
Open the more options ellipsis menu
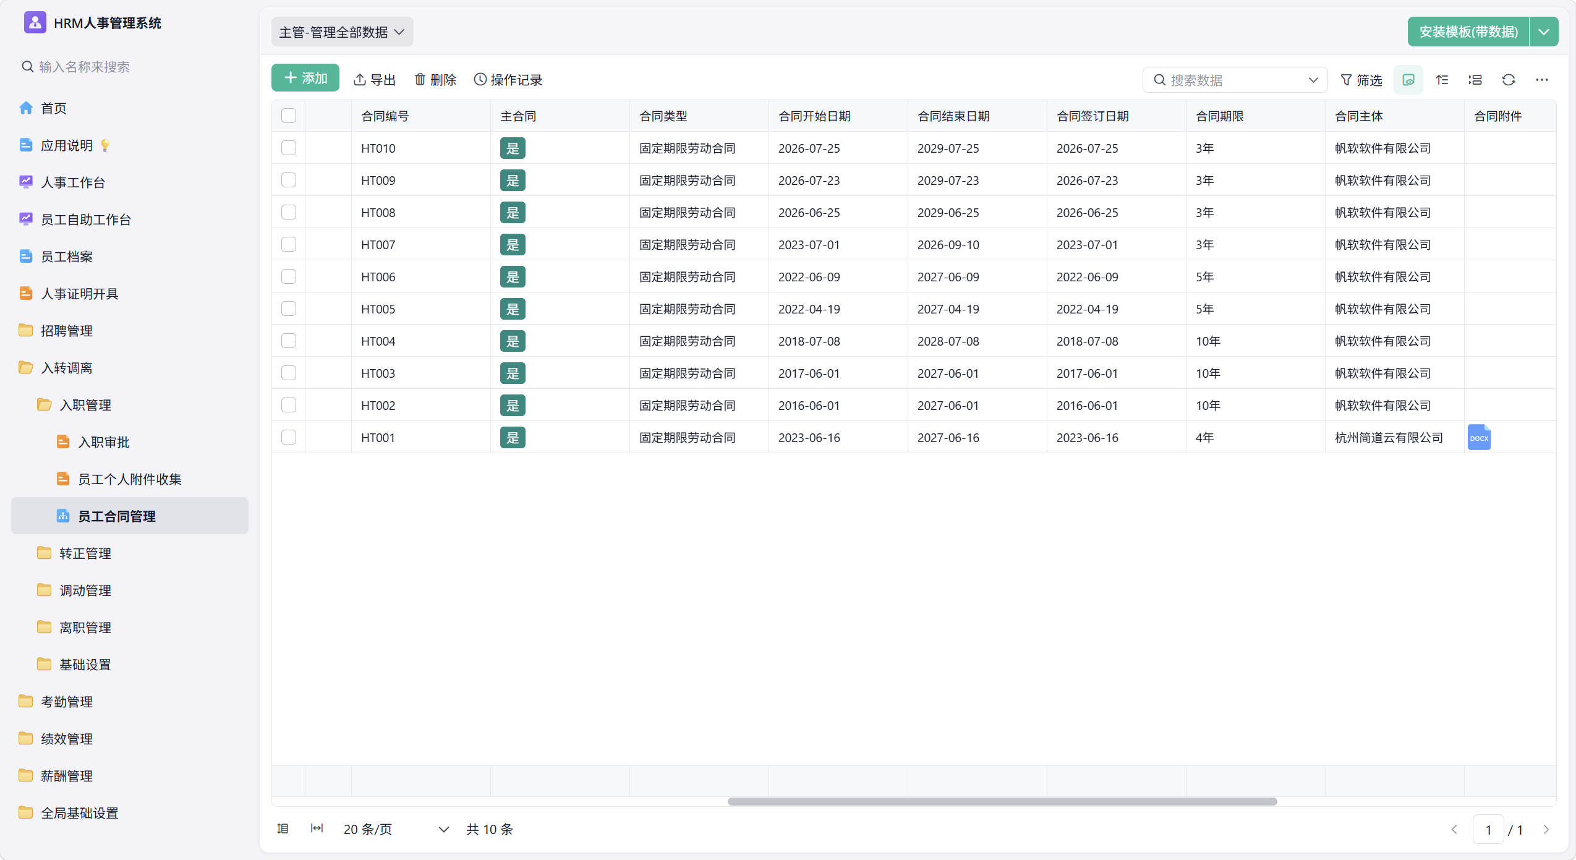(x=1542, y=80)
